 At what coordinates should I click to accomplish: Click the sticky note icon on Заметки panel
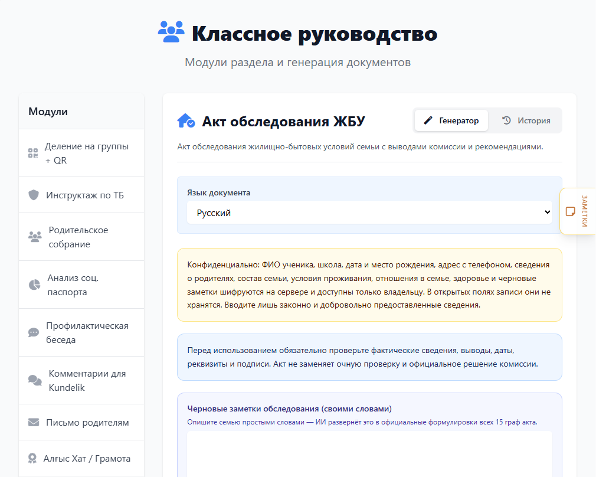[x=570, y=211]
